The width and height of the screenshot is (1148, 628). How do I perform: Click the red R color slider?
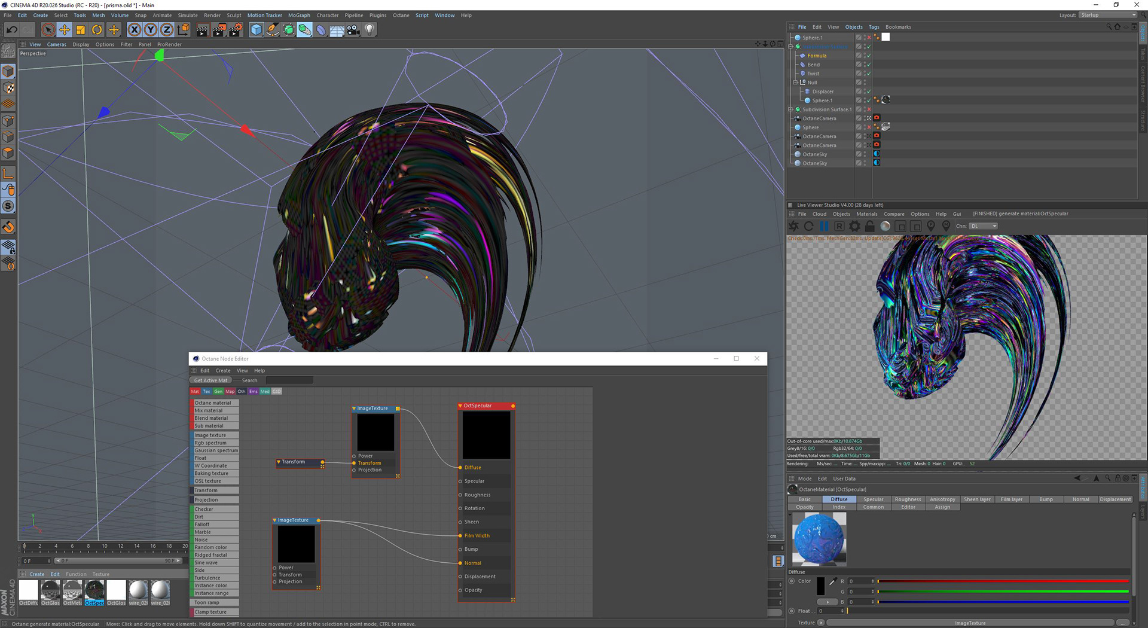pyautogui.click(x=1003, y=581)
